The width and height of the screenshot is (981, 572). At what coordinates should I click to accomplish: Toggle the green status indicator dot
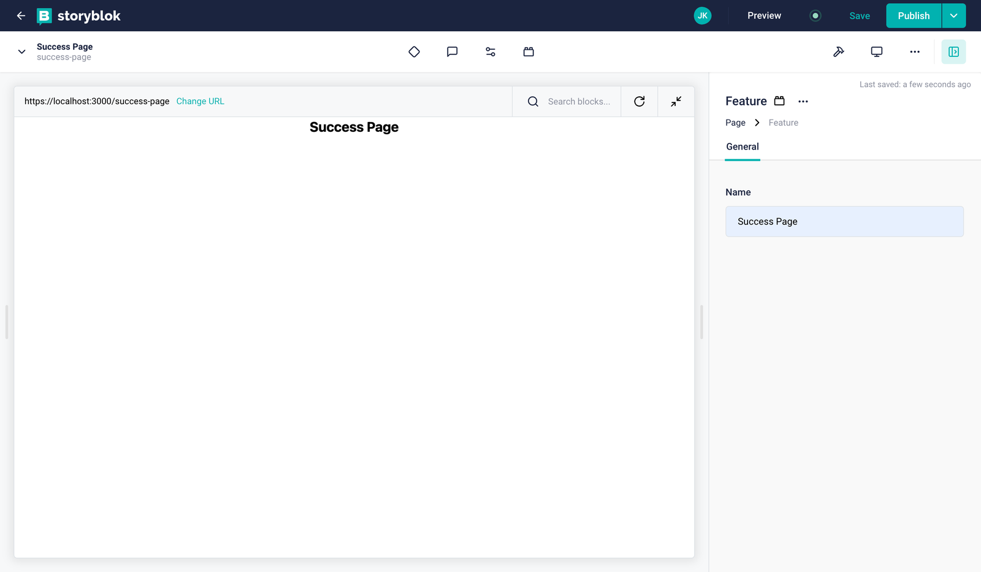(815, 16)
